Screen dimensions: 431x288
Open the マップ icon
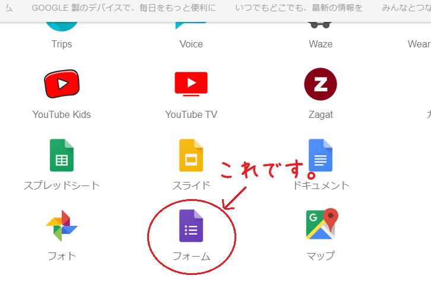[322, 224]
